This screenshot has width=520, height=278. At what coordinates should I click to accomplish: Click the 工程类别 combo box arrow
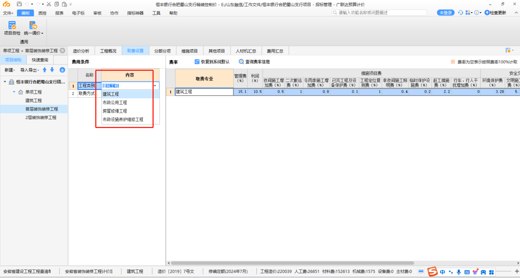[155, 86]
